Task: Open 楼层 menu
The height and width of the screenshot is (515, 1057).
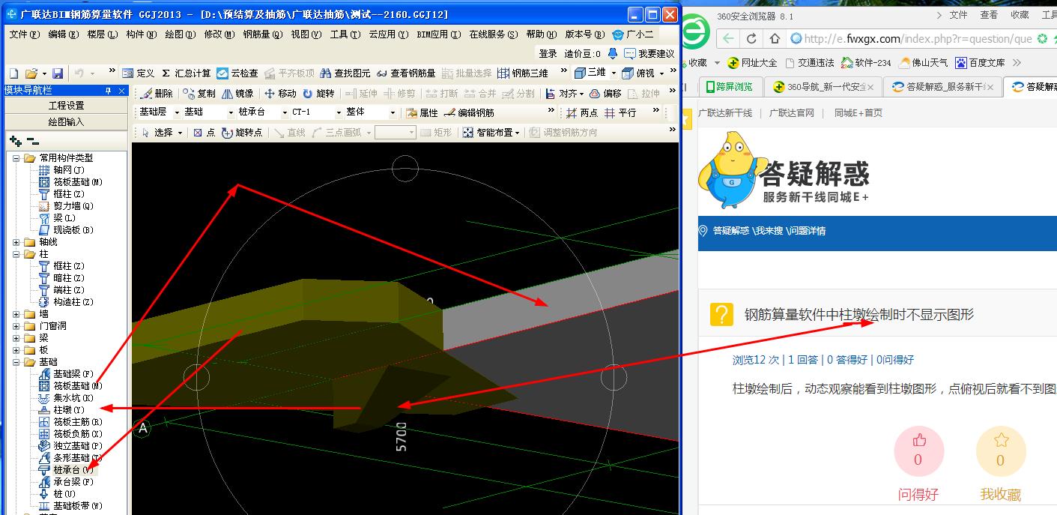Action: [x=102, y=34]
